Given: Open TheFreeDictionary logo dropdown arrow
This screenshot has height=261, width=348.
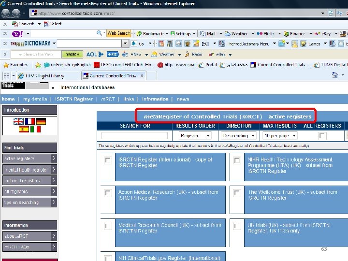Looking at the screenshot, I should click(x=54, y=43).
